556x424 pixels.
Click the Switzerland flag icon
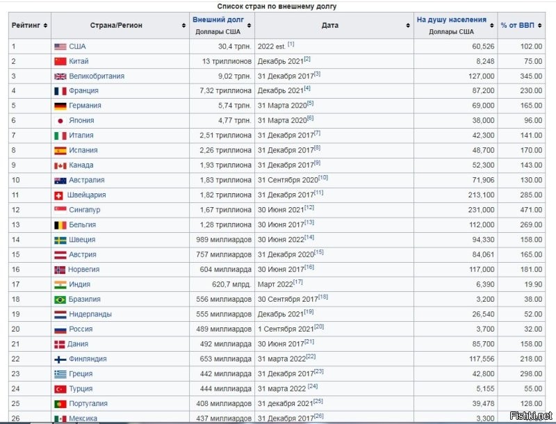point(60,195)
